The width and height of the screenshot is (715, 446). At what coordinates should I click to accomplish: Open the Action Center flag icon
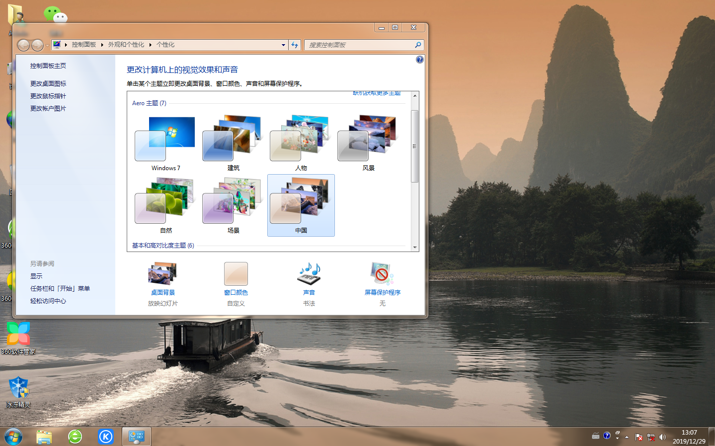[639, 437]
